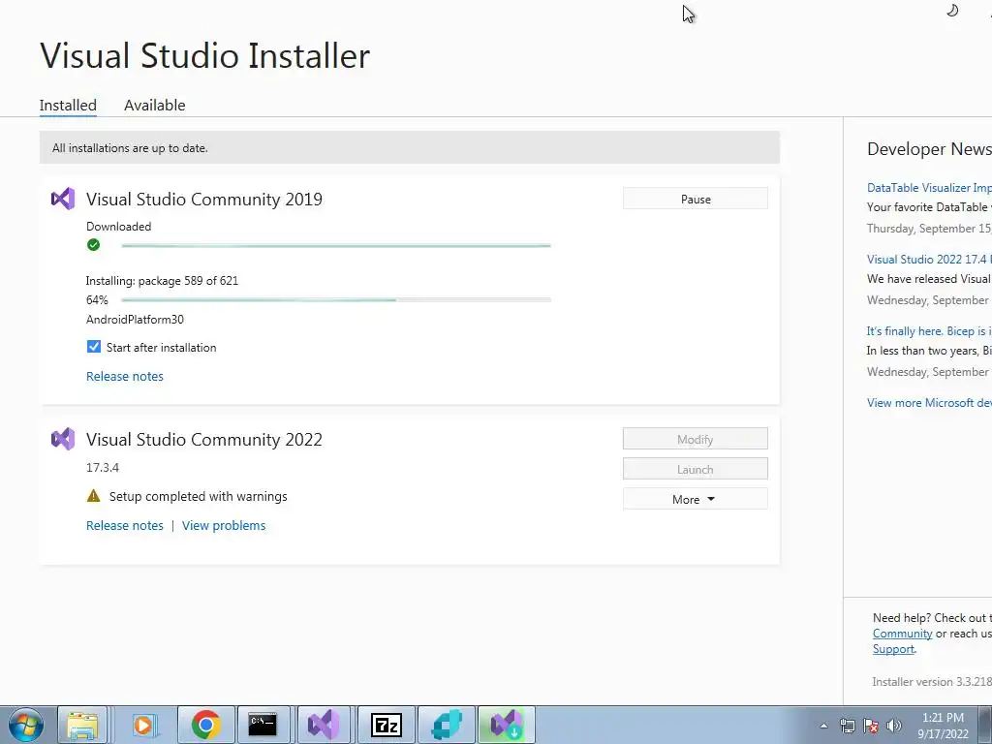
Task: Click 'Installing: package 589 of 621' text
Action: point(162,281)
